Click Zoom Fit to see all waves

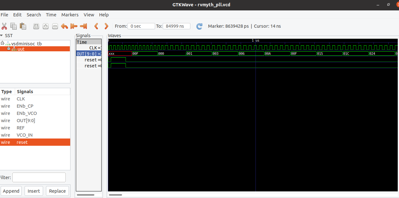[36, 26]
